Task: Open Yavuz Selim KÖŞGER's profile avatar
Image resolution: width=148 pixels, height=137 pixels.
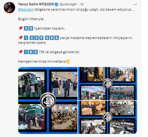Action: 9,8
